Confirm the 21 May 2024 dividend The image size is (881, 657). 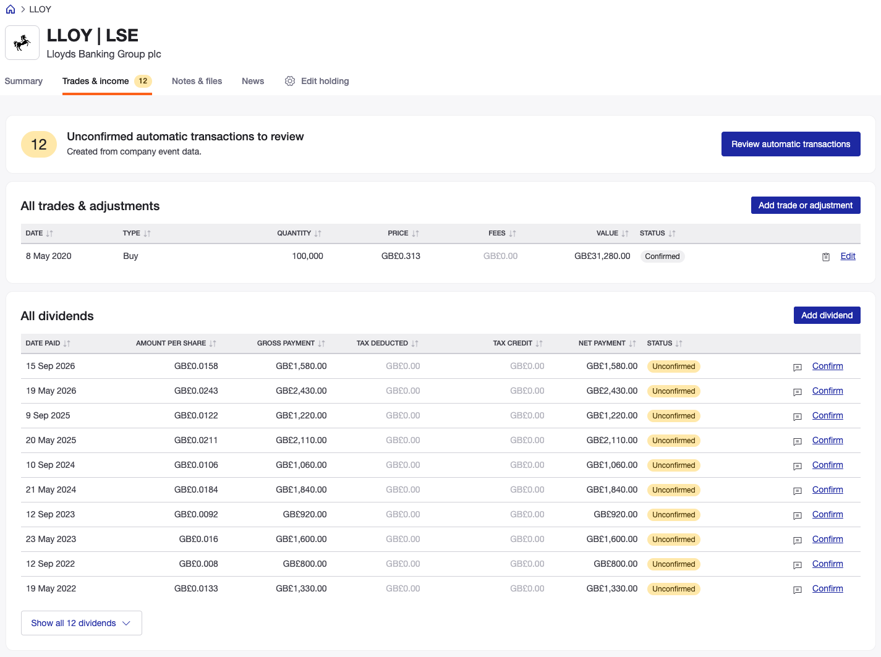point(828,490)
